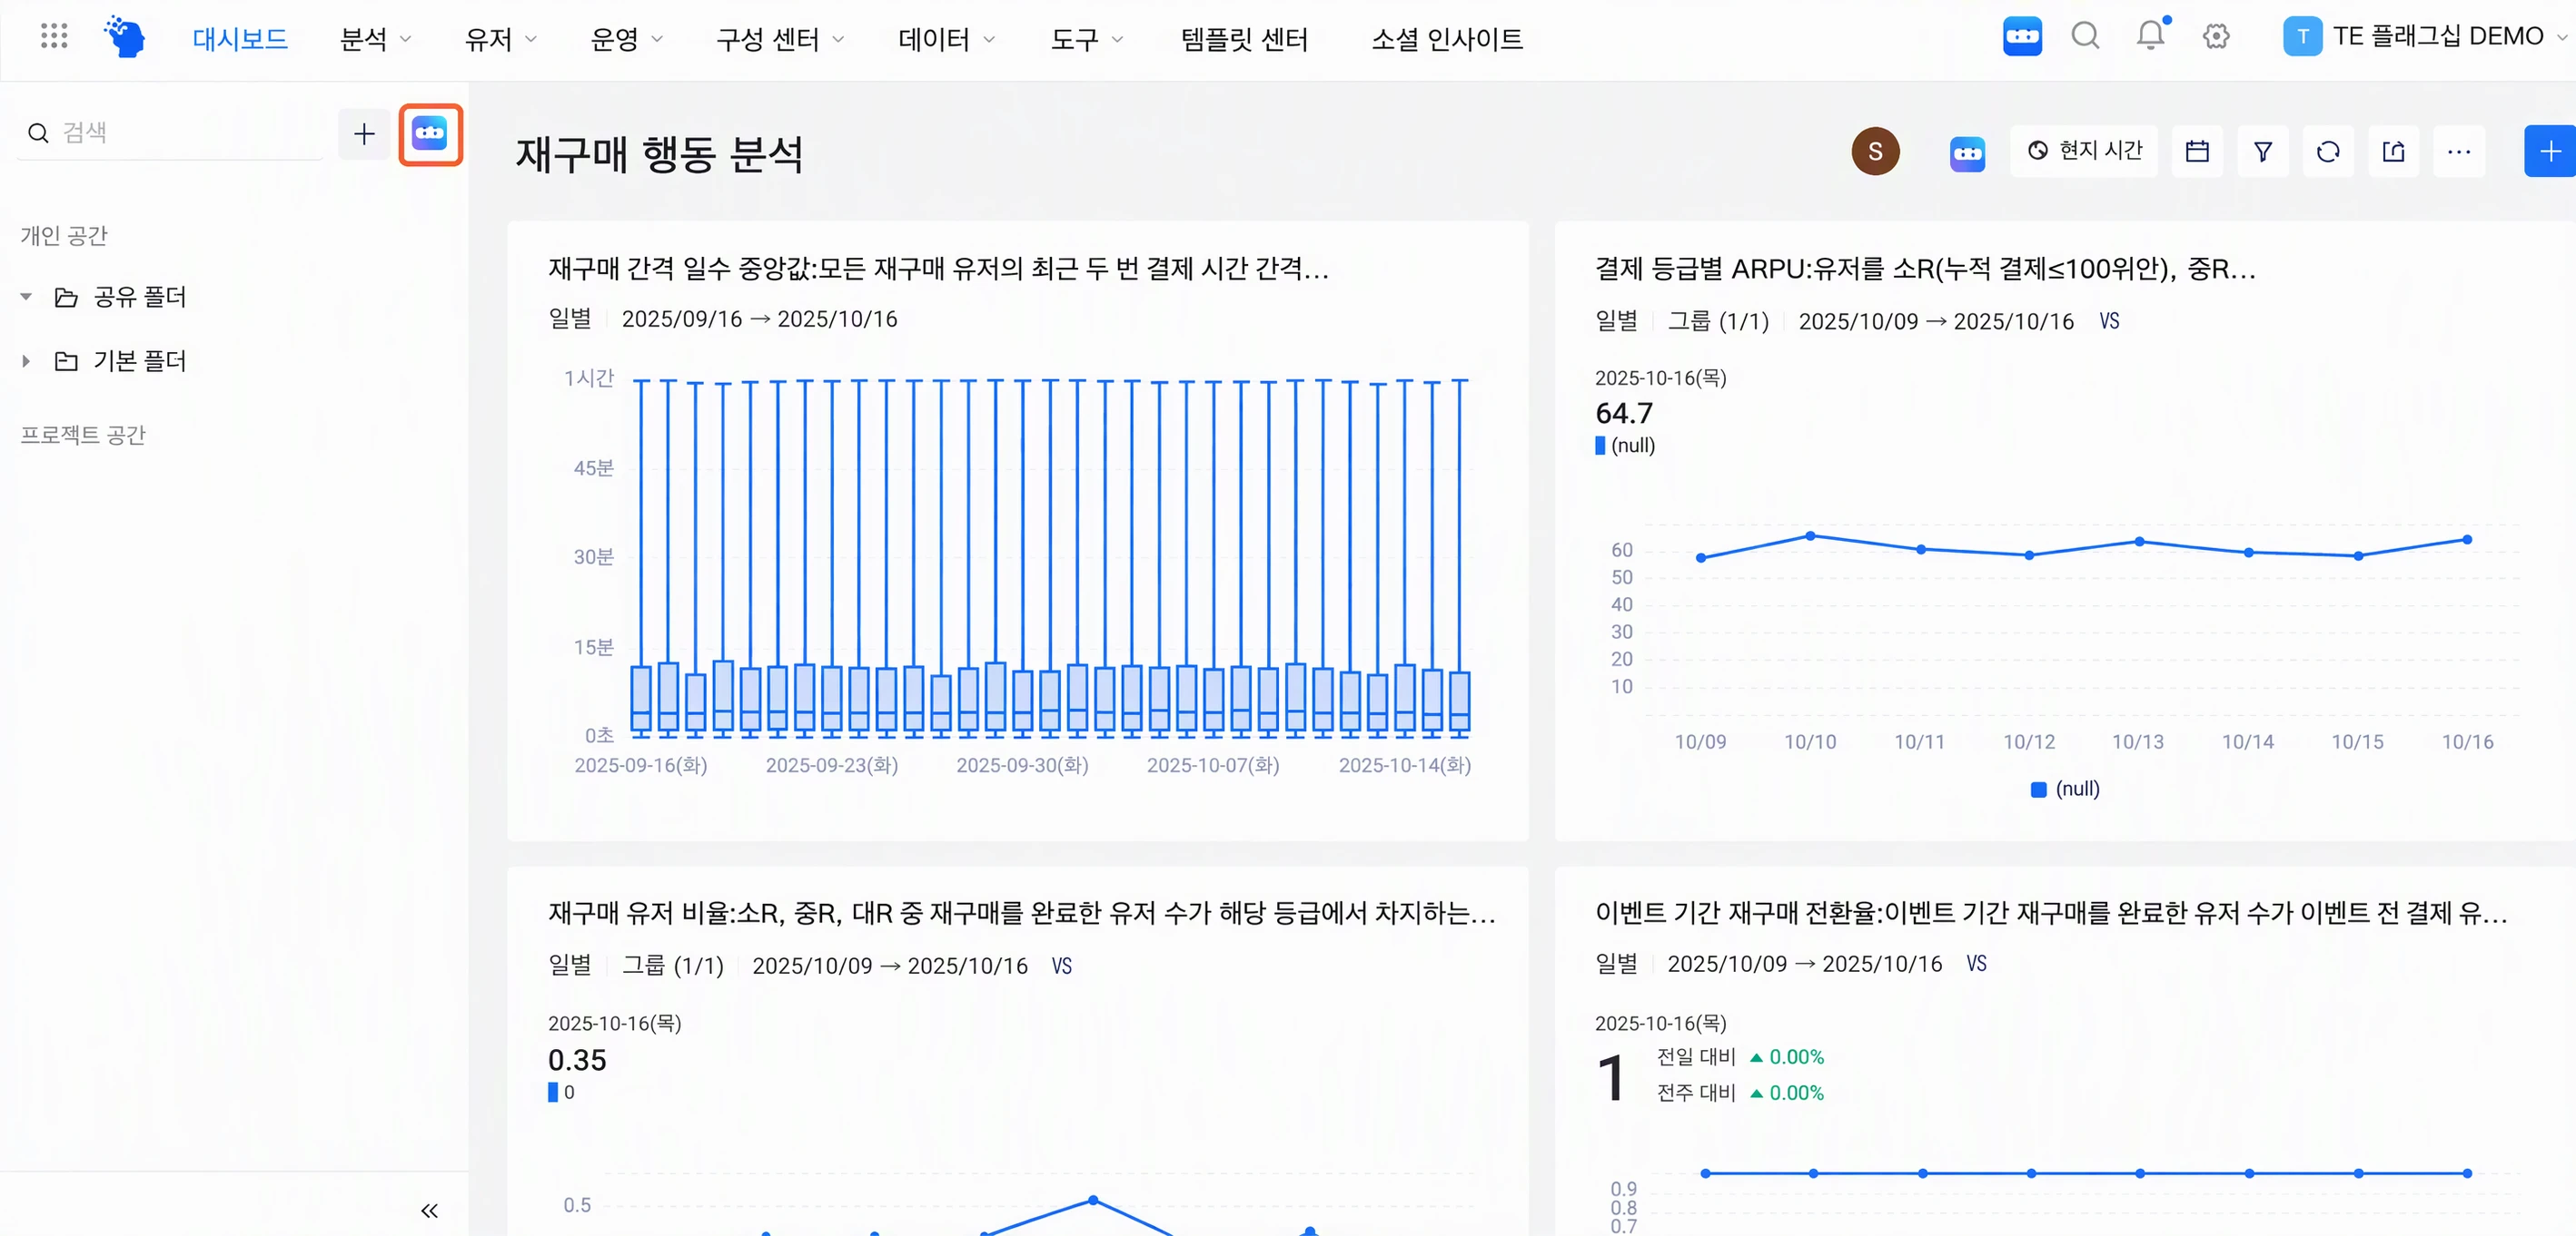Click the dashboard share/export icon

coord(2393,151)
